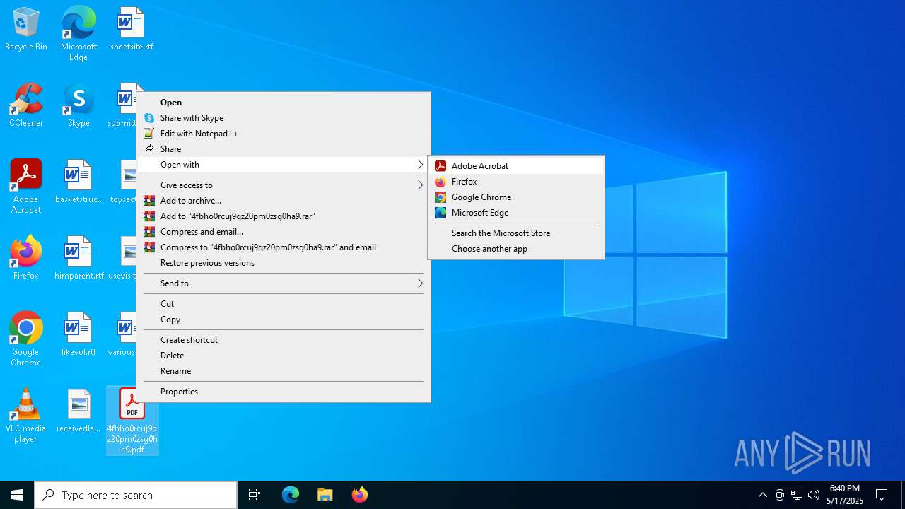This screenshot has width=905, height=509.
Task: Choose Create shortcut
Action: coord(284,340)
